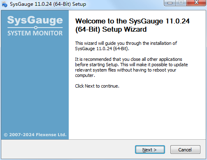Cancel the SysGauge installation
This screenshot has height=160, width=207.
(185, 150)
